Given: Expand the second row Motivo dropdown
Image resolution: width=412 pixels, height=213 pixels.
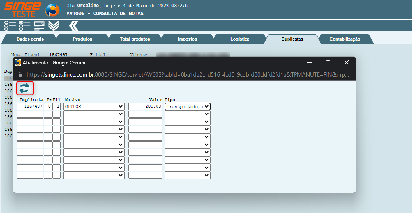Looking at the screenshot, I should tap(94, 114).
